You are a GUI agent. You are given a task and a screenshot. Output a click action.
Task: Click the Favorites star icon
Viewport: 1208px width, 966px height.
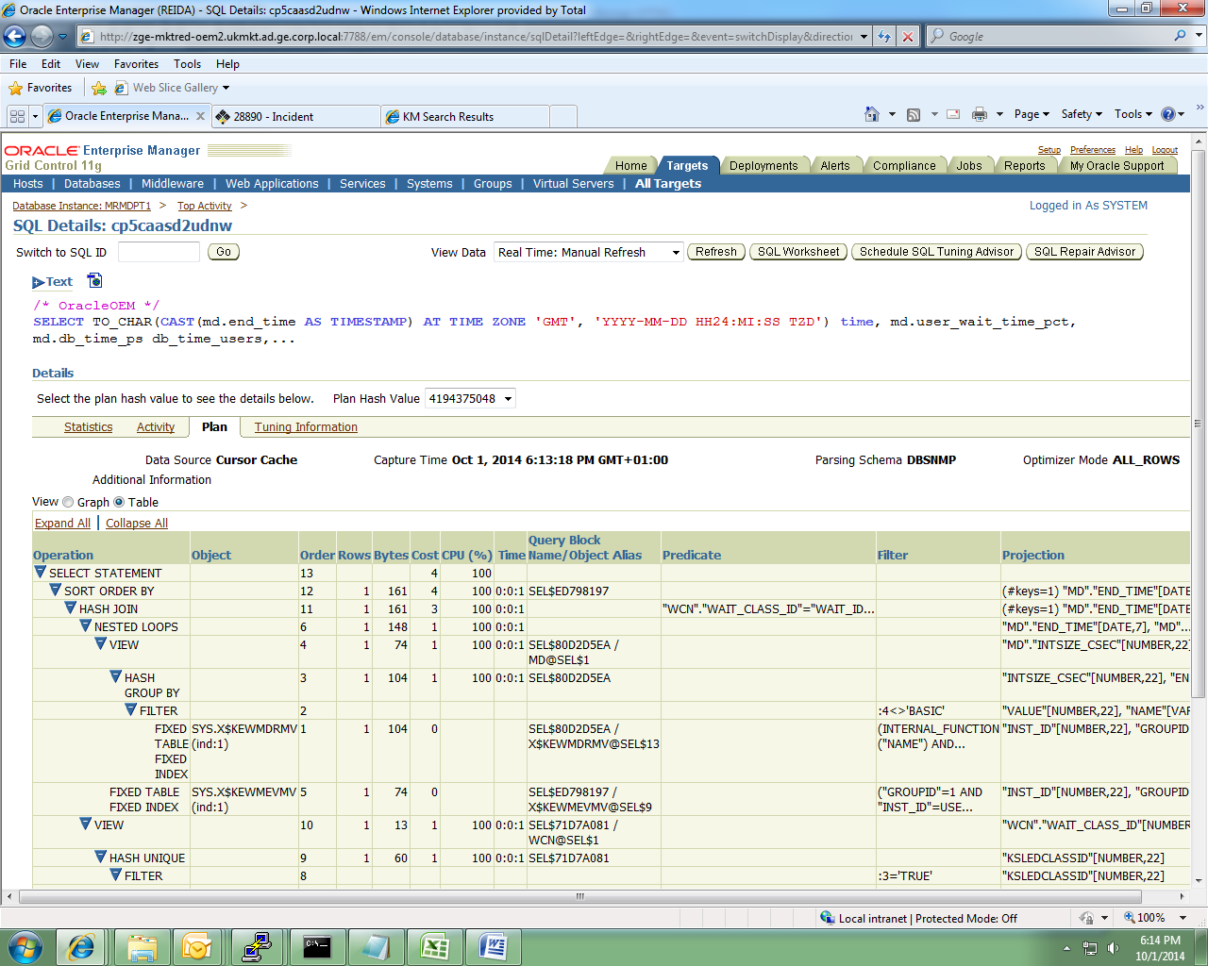[16, 88]
